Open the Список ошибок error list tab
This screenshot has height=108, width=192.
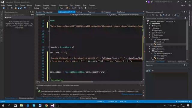[x=85, y=98]
